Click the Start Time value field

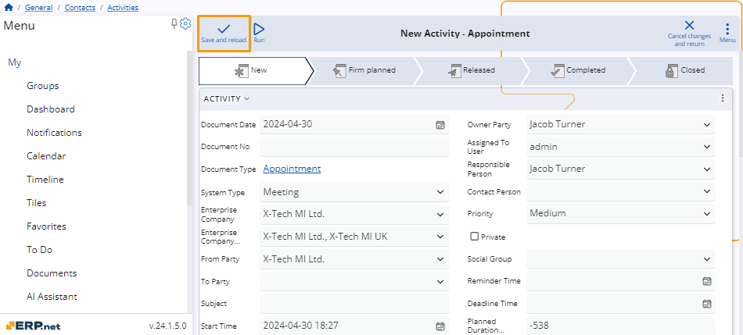(x=354, y=326)
